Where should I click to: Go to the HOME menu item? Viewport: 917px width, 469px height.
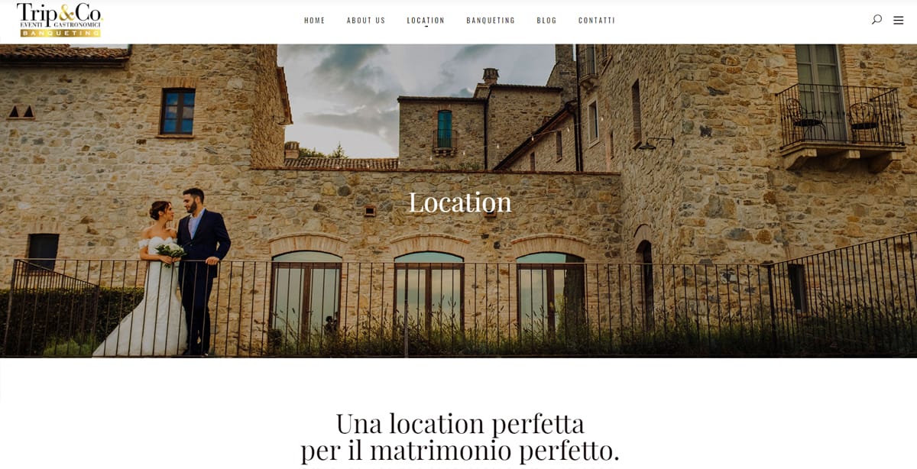point(315,21)
